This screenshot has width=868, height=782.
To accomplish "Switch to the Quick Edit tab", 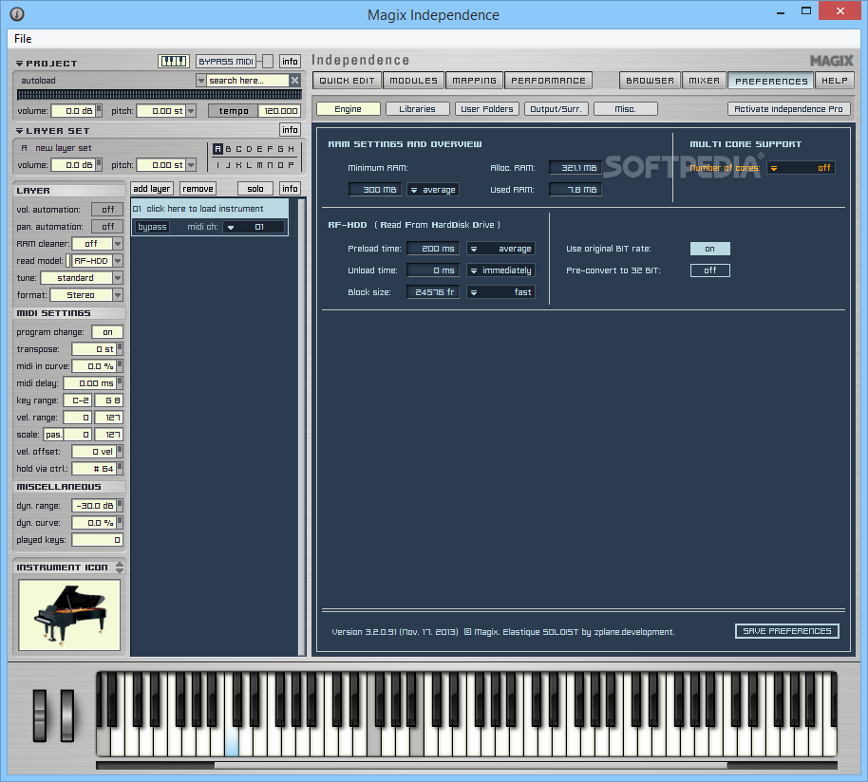I will [x=347, y=81].
